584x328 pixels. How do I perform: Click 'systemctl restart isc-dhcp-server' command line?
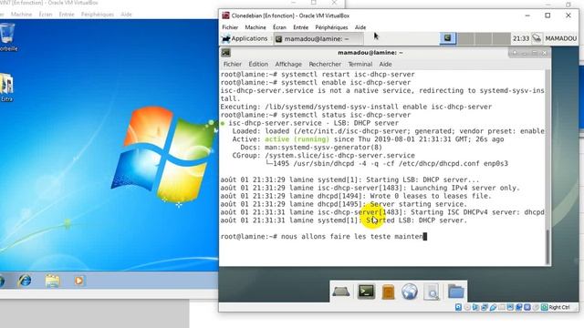tap(348, 75)
